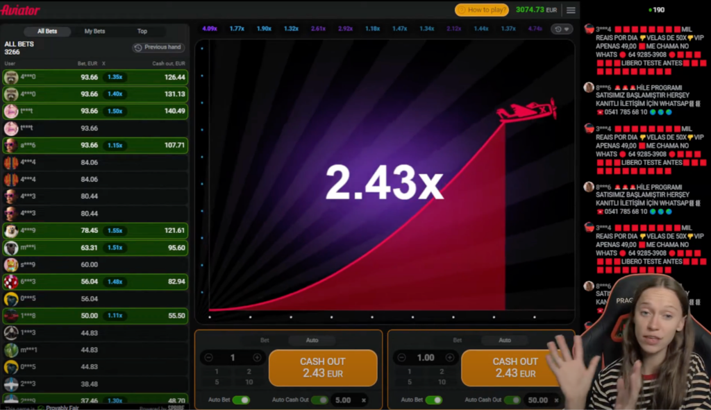Image resolution: width=711 pixels, height=410 pixels.
Task: Click left bet amount field showing 1
Action: point(233,358)
